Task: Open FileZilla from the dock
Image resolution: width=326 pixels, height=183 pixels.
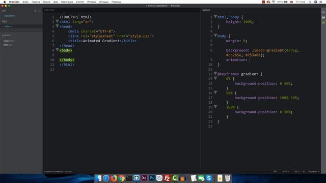Action: [x=167, y=178]
